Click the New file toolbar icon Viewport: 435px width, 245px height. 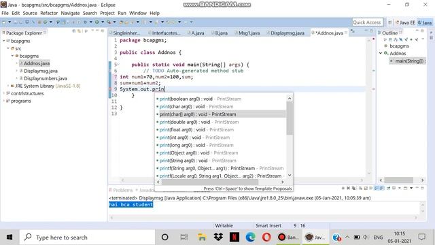(4, 22)
